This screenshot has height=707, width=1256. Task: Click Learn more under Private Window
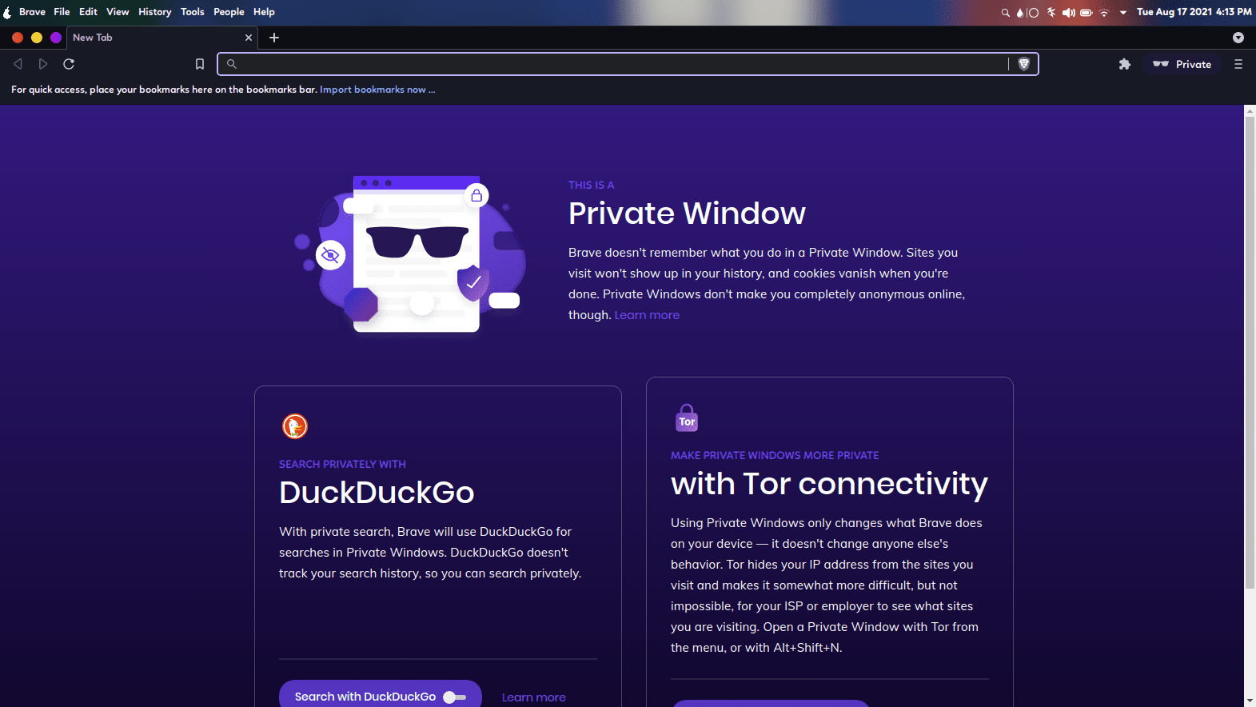[x=647, y=315]
